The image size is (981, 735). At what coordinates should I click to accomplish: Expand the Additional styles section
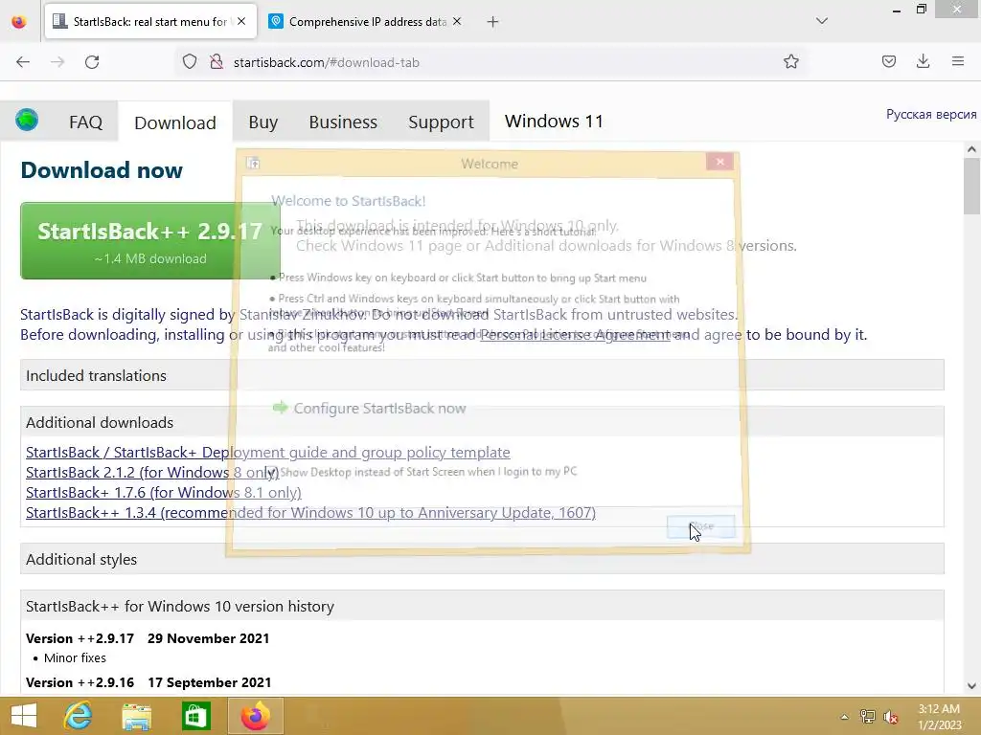[482, 559]
